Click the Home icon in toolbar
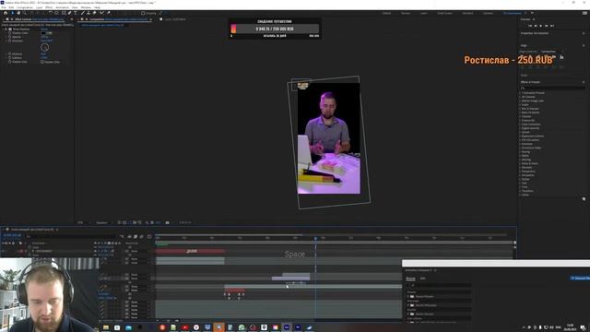590x332 pixels. point(6,13)
